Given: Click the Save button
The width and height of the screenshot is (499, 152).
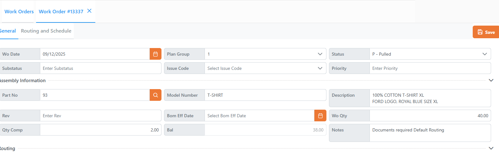Looking at the screenshot, I should point(486,32).
